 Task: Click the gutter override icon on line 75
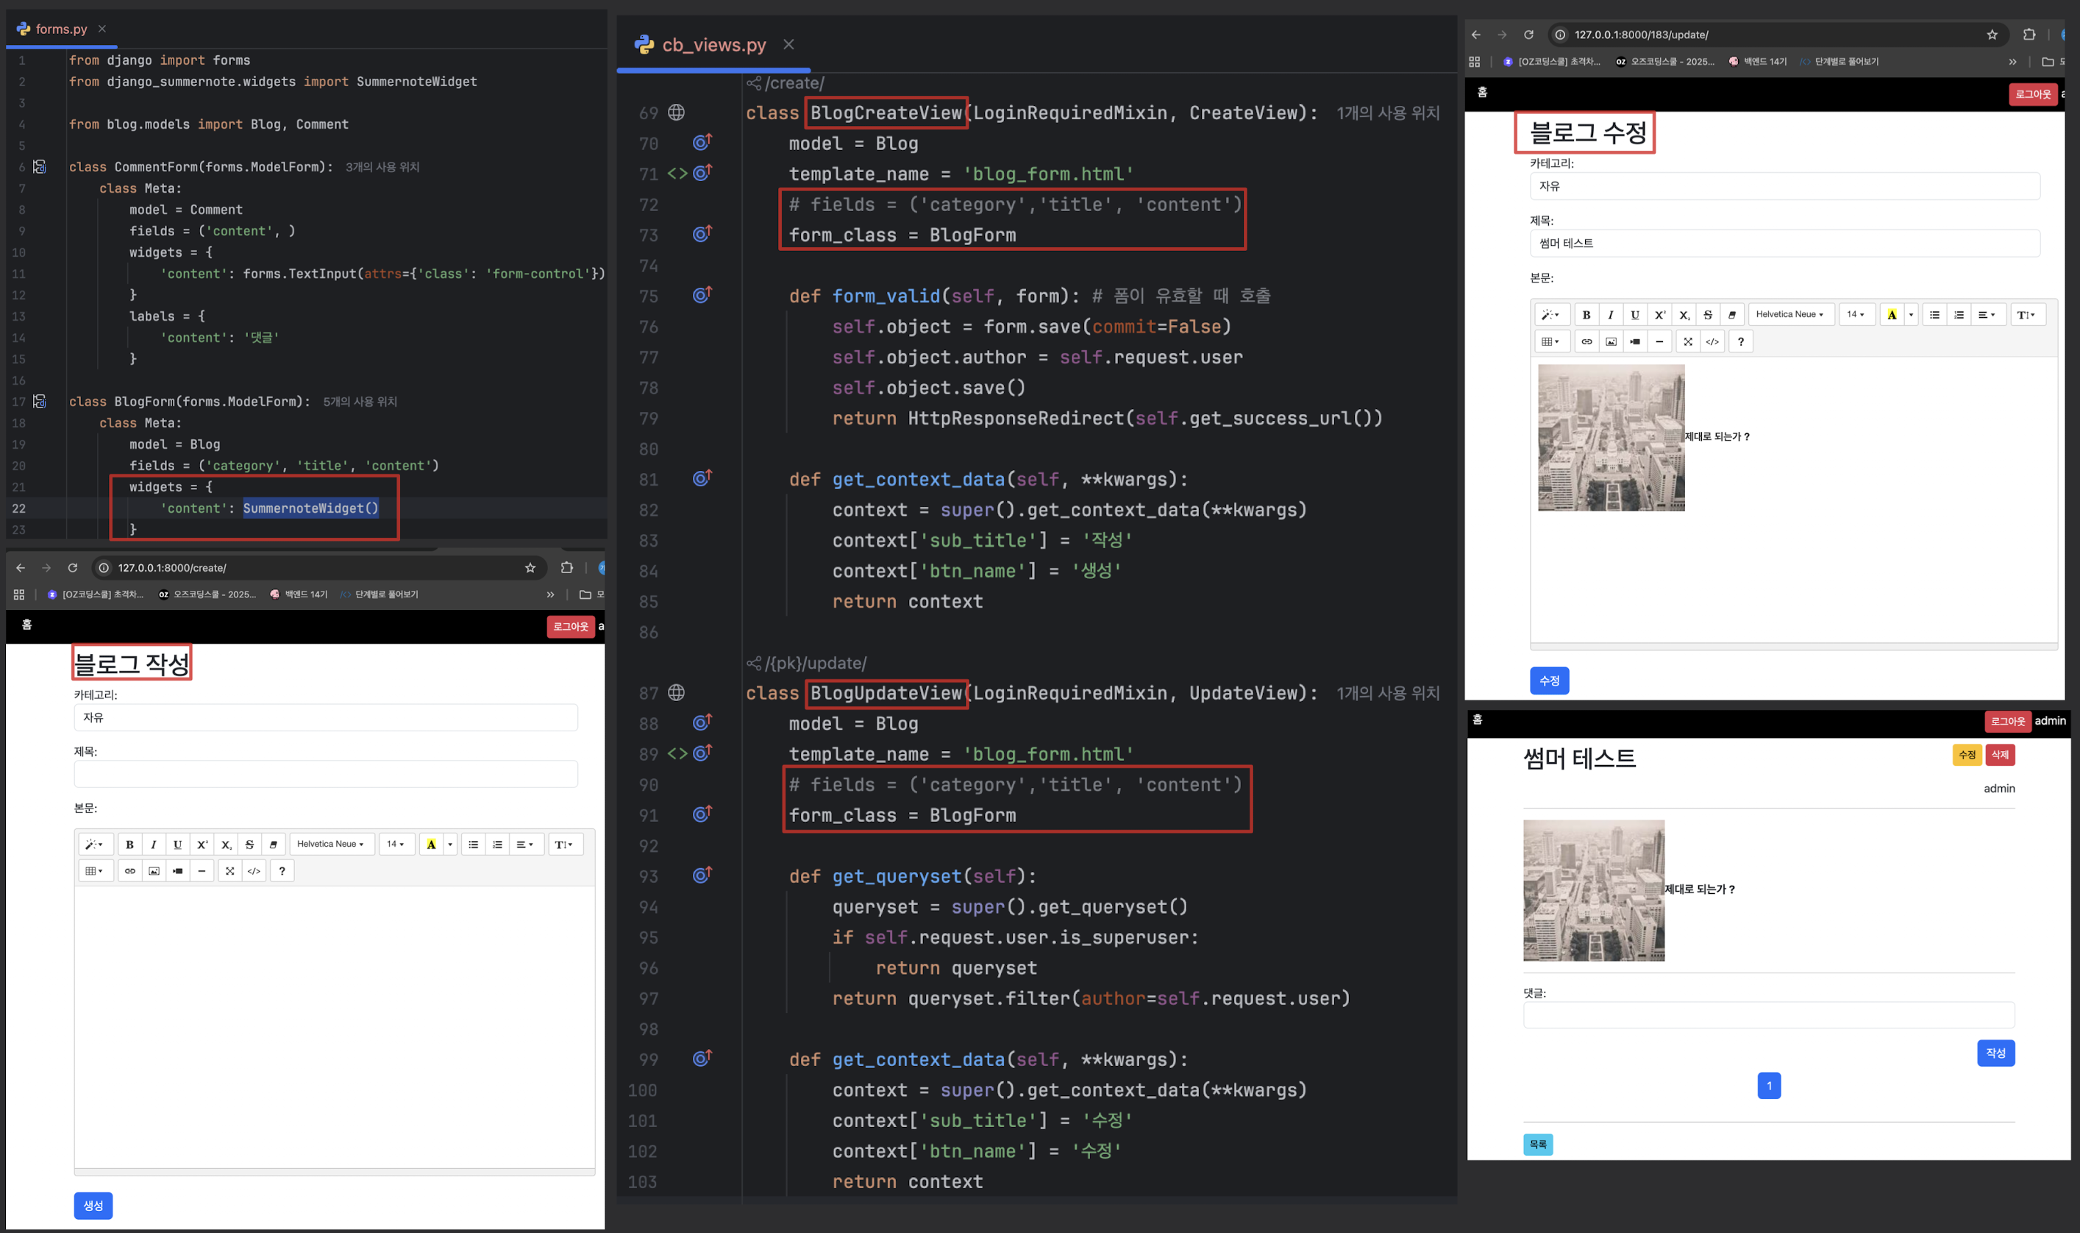tap(702, 295)
